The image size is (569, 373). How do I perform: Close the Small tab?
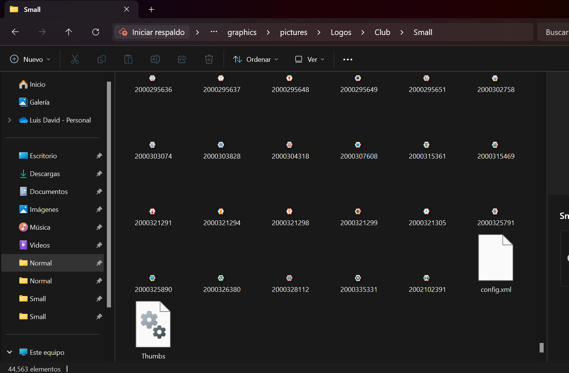(127, 9)
